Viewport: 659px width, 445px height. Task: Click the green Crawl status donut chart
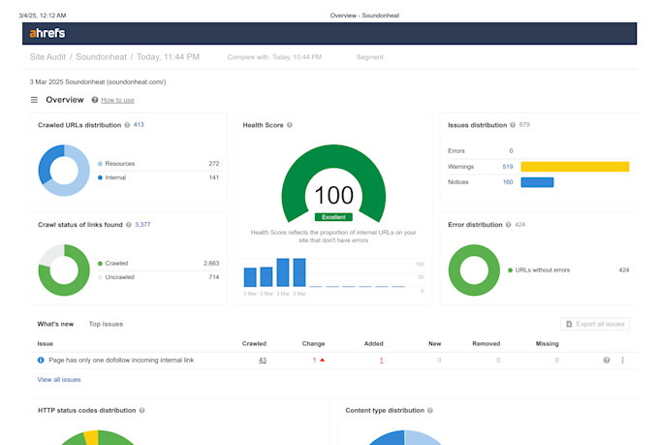click(64, 270)
